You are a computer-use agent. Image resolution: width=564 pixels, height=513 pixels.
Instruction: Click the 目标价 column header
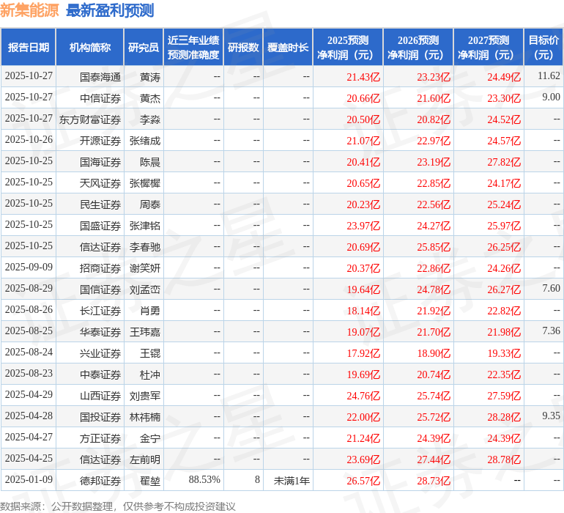pos(543,48)
